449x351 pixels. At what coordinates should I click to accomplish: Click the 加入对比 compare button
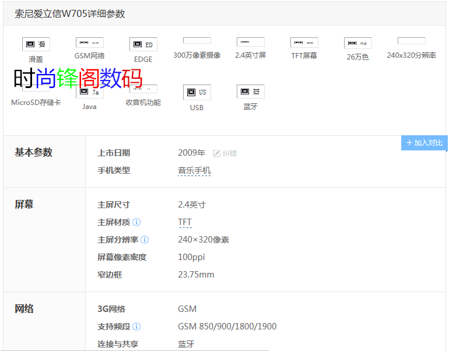point(425,143)
